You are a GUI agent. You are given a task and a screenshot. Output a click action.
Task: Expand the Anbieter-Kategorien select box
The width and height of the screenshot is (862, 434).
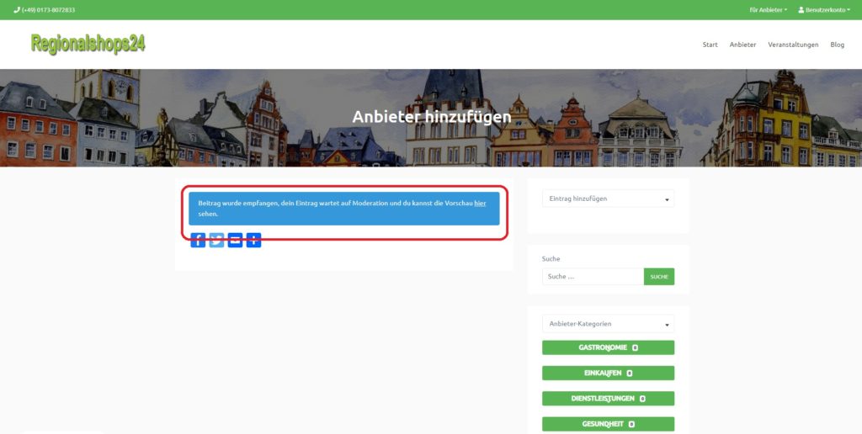(608, 324)
